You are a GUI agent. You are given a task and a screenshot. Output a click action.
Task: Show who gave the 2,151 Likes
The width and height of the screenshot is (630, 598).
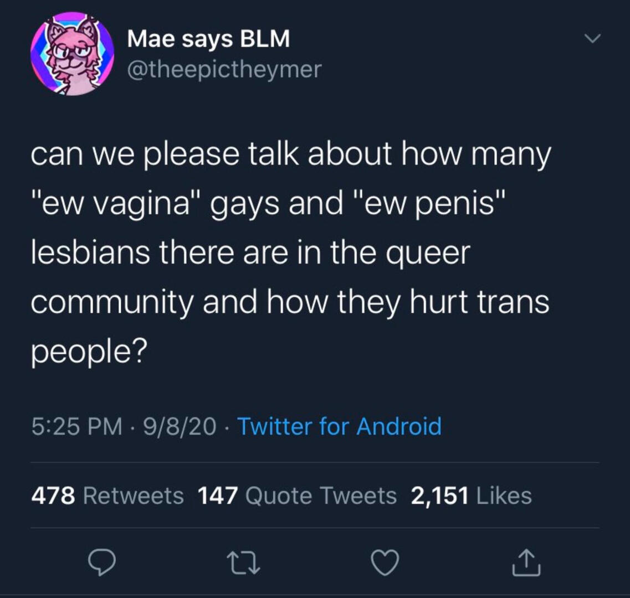pos(472,496)
